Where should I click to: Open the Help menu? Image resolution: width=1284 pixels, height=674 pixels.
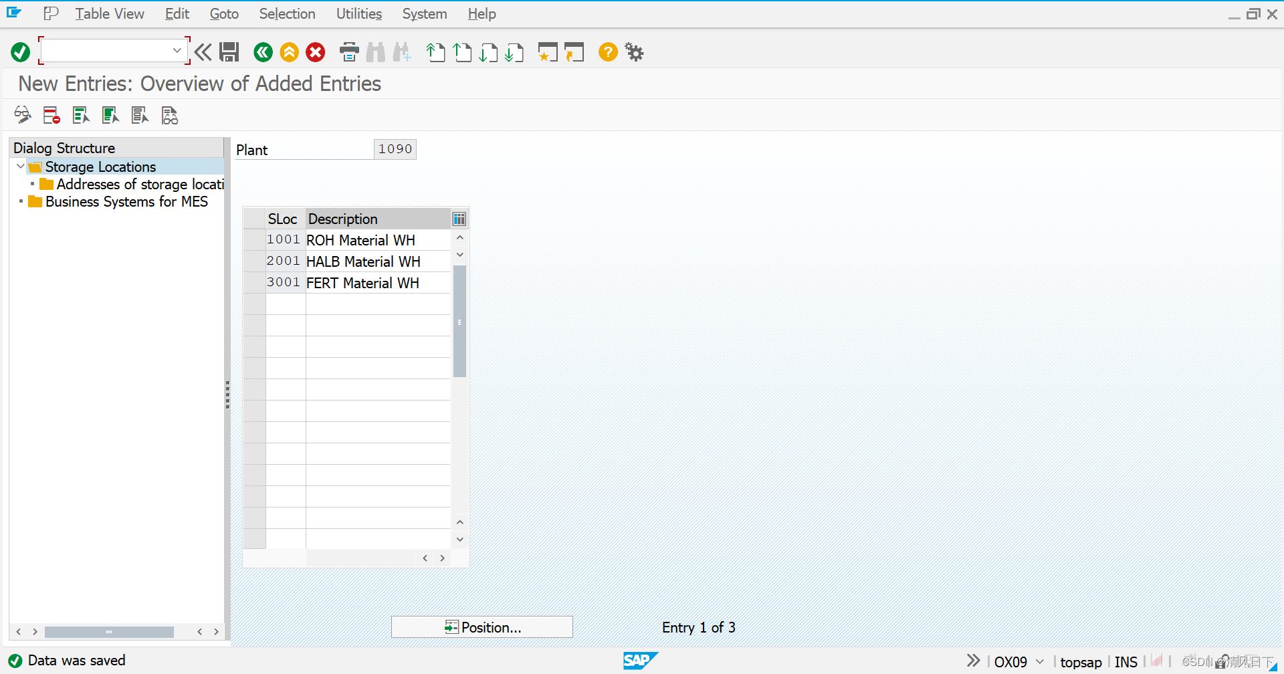click(481, 14)
